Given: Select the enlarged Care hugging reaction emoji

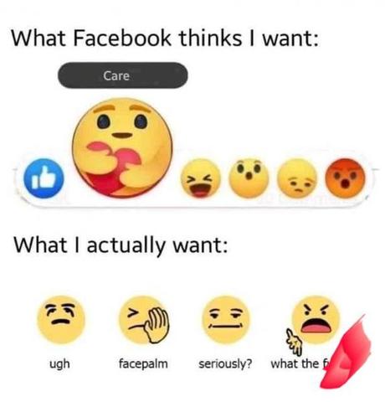Looking at the screenshot, I should 122,147.
